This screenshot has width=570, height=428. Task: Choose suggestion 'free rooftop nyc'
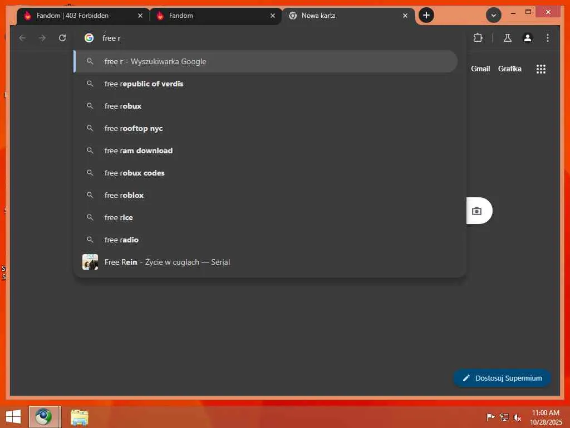tap(266, 128)
